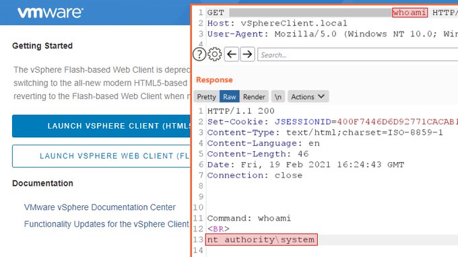Go to previous search match arrow
The image size is (458, 257).
point(232,54)
